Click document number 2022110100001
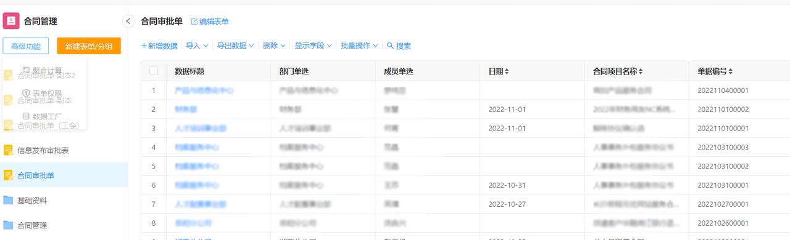The width and height of the screenshot is (790, 240). coord(723,129)
